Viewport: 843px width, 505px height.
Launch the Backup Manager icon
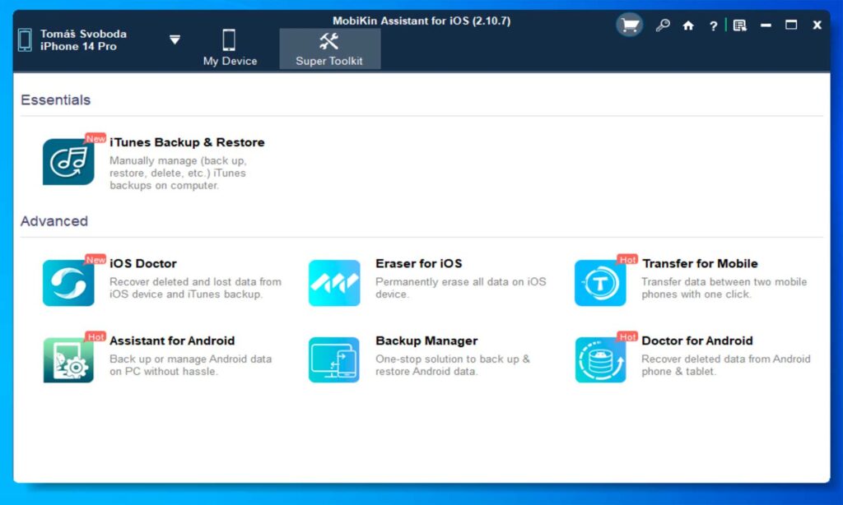(x=334, y=360)
